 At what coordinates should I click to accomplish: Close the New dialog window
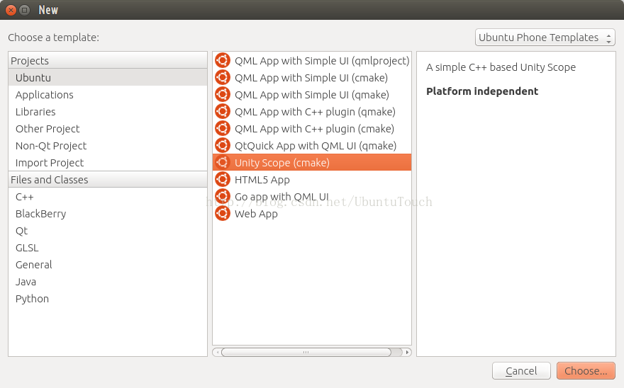pyautogui.click(x=11, y=10)
